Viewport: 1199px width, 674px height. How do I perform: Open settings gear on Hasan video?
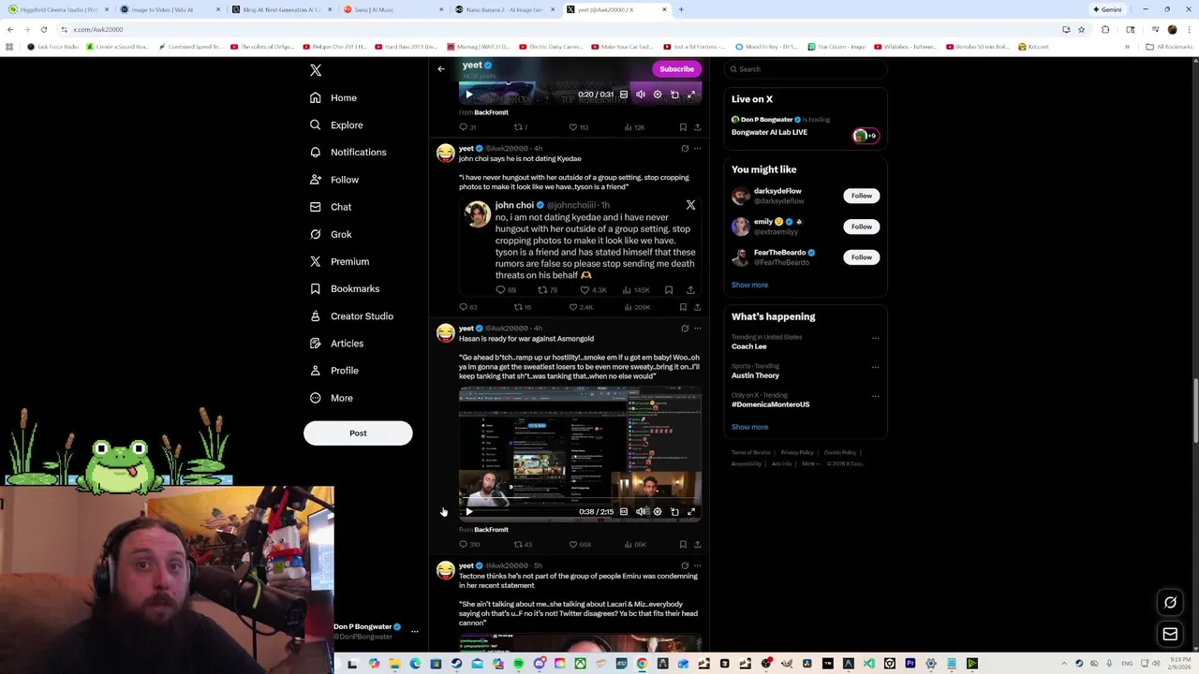tap(658, 511)
